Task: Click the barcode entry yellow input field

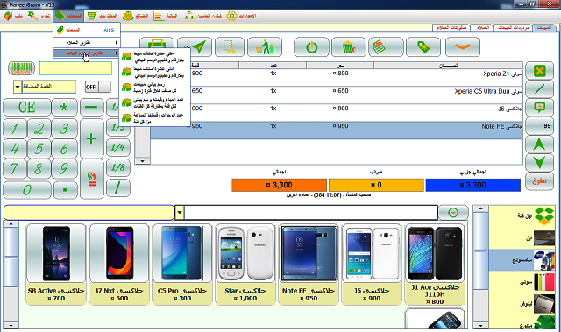Action: [x=75, y=68]
